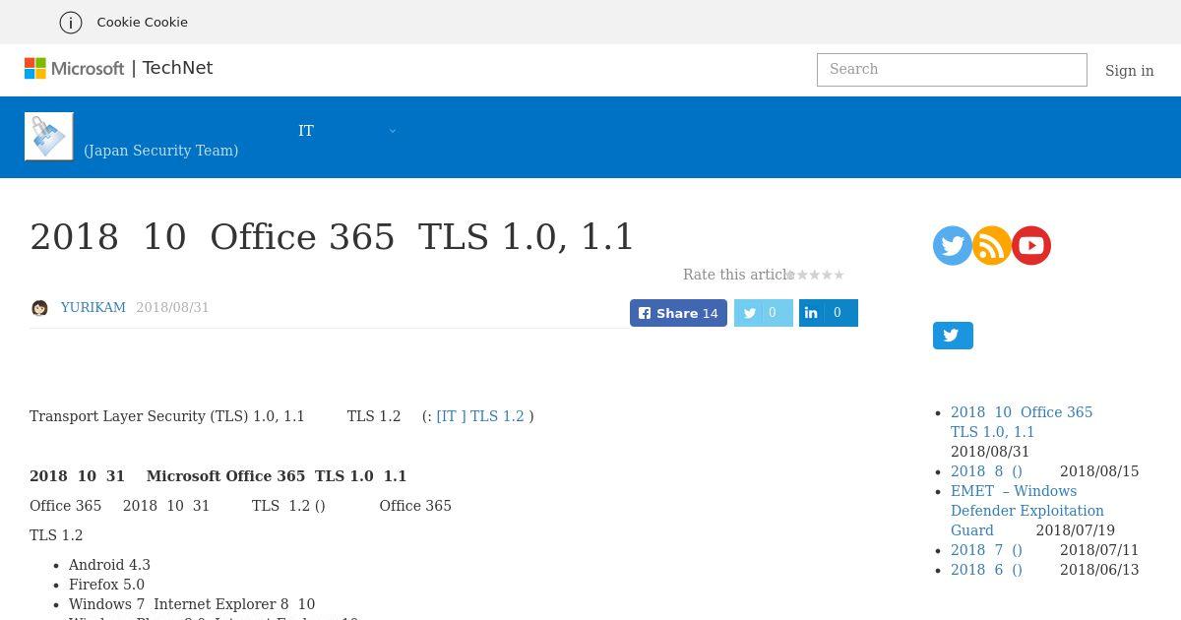Open sidebar post 2018 8 ()
The width and height of the screenshot is (1181, 620).
point(986,471)
